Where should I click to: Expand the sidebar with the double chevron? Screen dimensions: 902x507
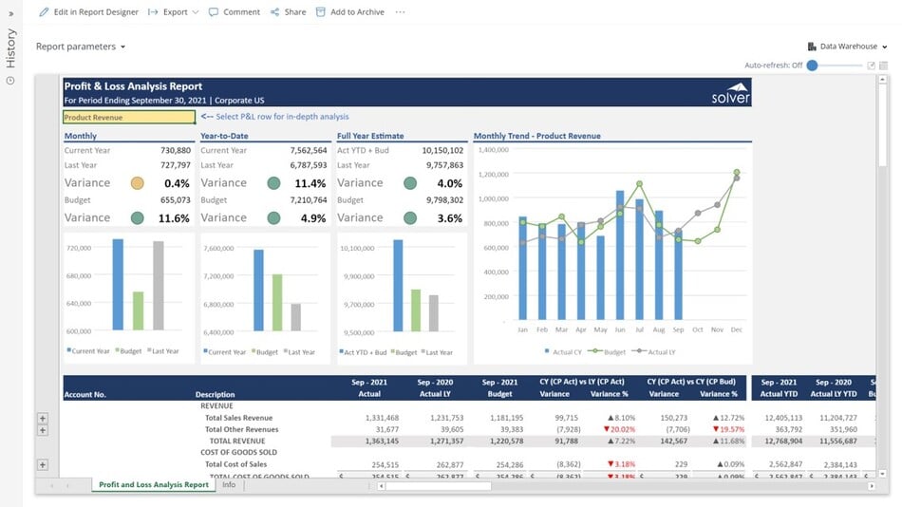click(x=10, y=13)
